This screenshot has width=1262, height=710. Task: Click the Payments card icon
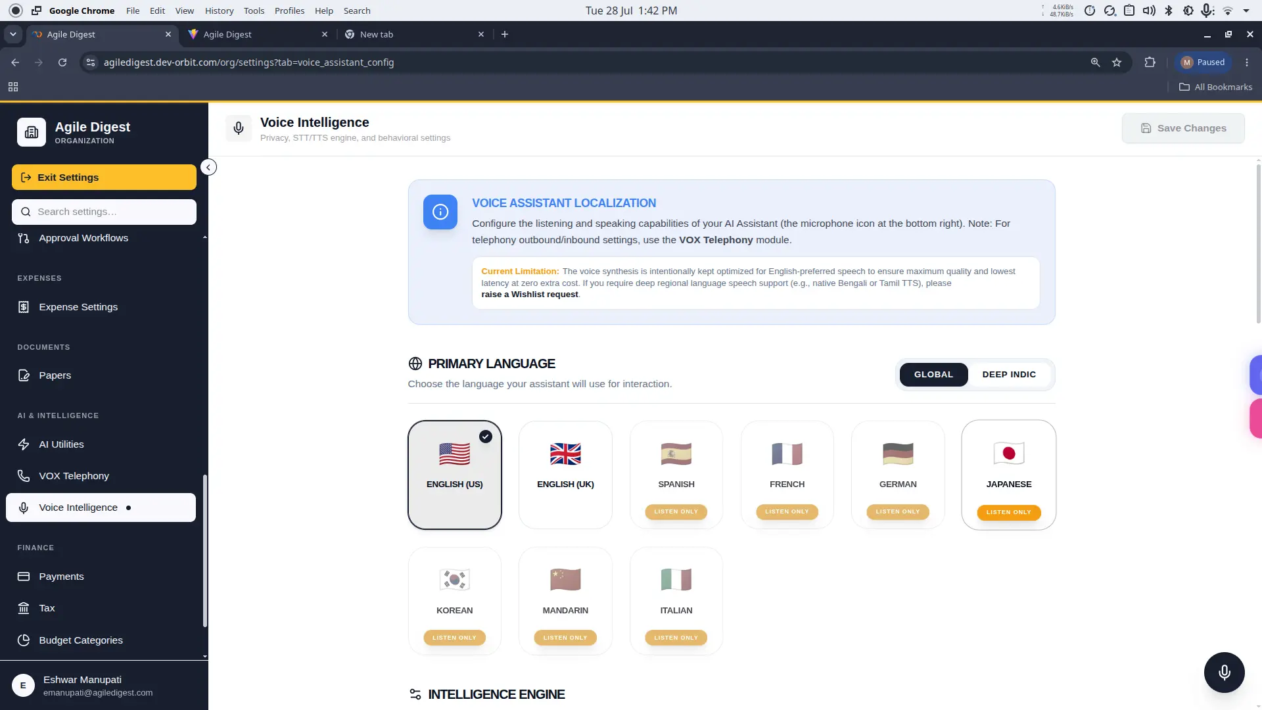tap(24, 577)
